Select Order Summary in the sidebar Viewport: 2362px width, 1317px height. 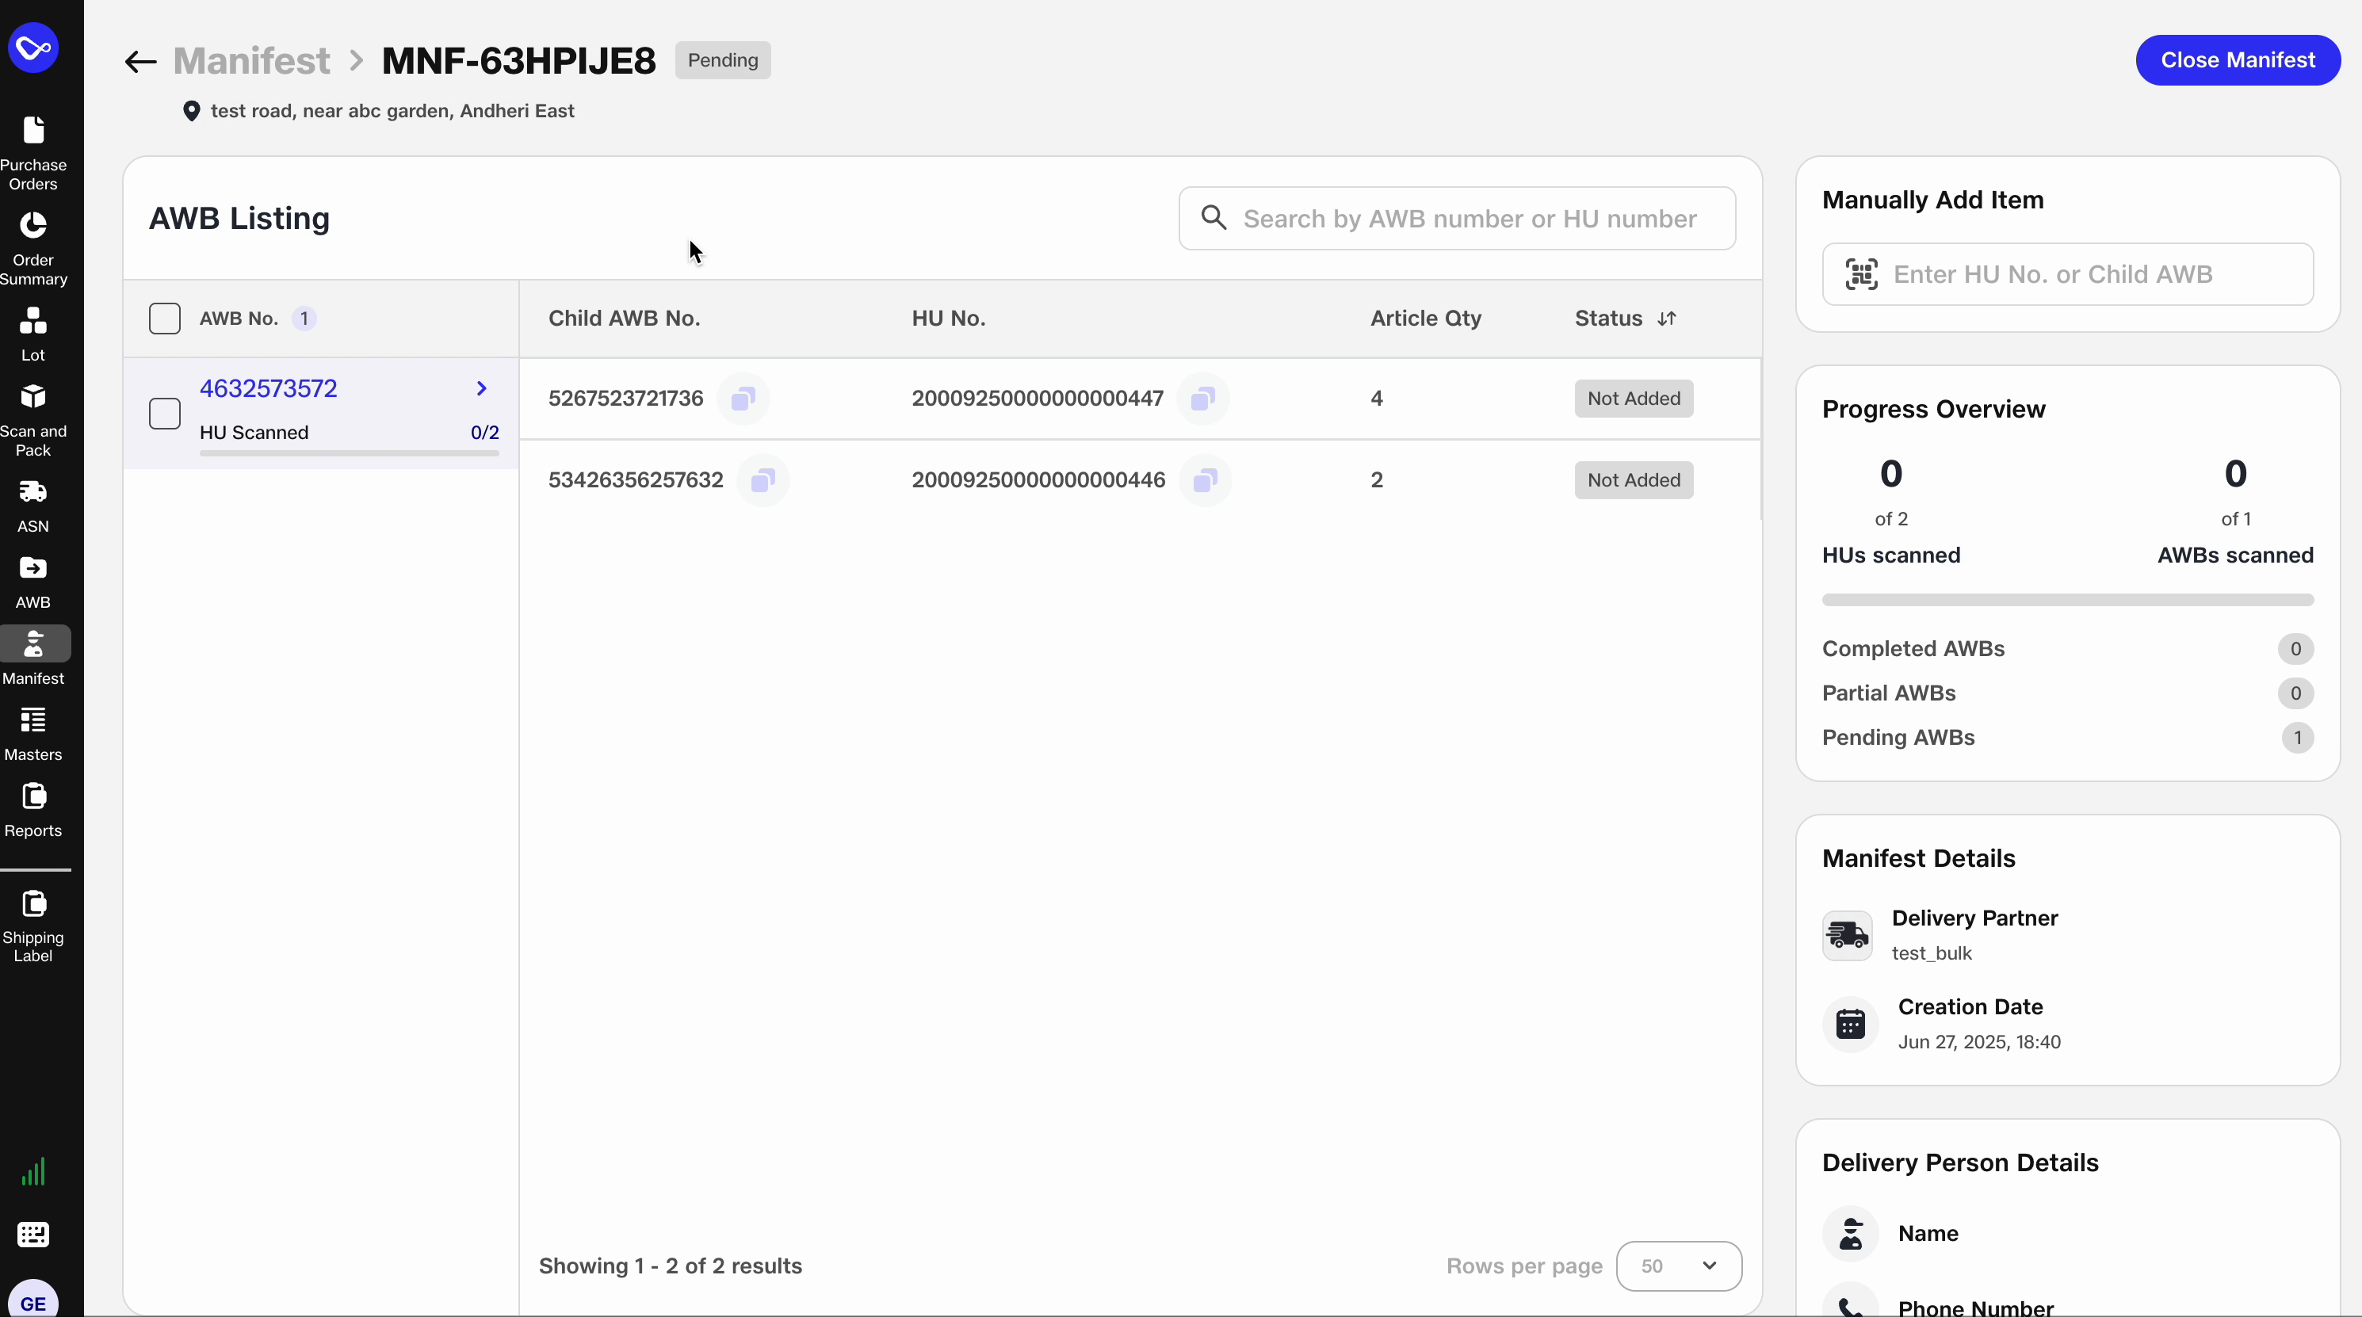point(34,247)
